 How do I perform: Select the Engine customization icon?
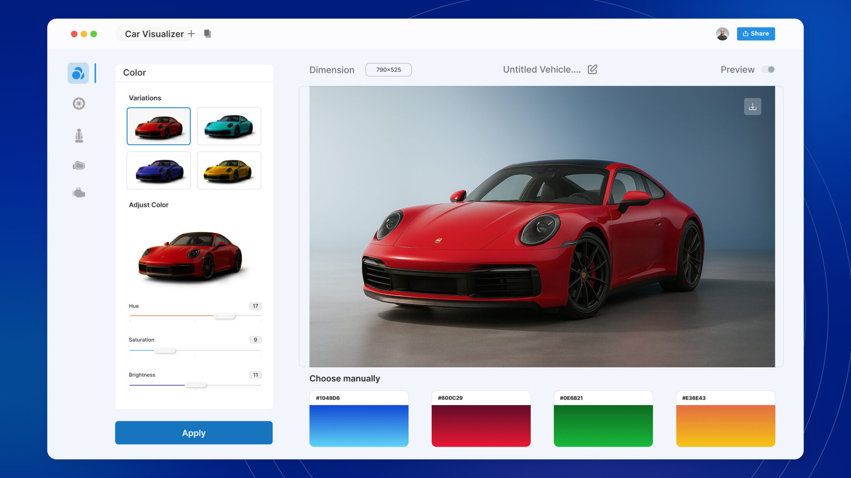[78, 192]
